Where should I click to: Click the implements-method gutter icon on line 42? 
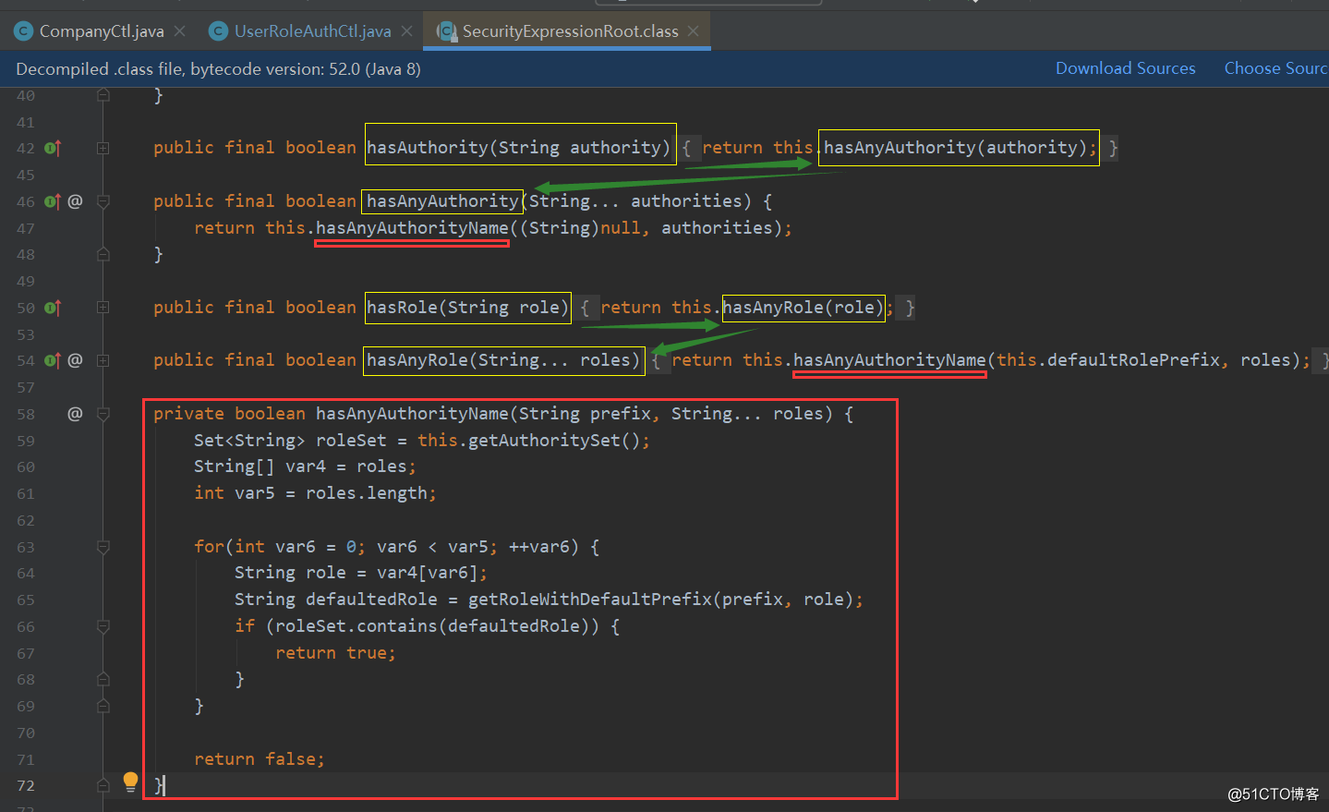[53, 148]
